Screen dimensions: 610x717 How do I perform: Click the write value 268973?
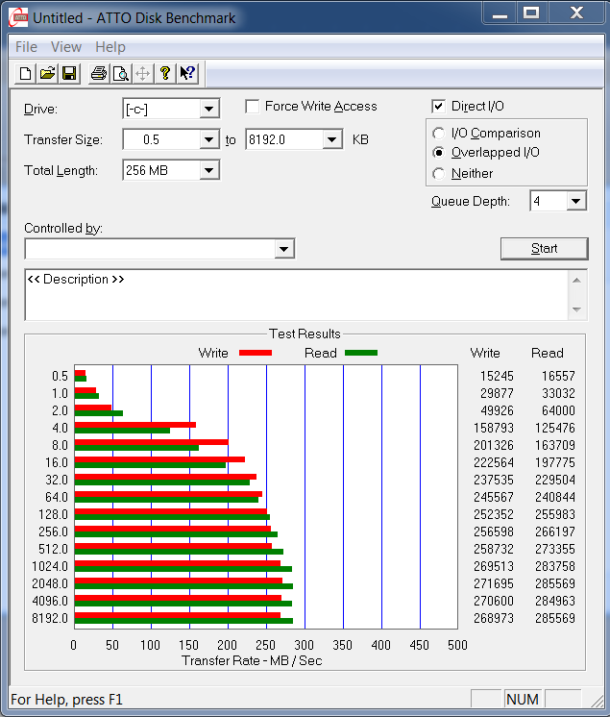tap(494, 618)
